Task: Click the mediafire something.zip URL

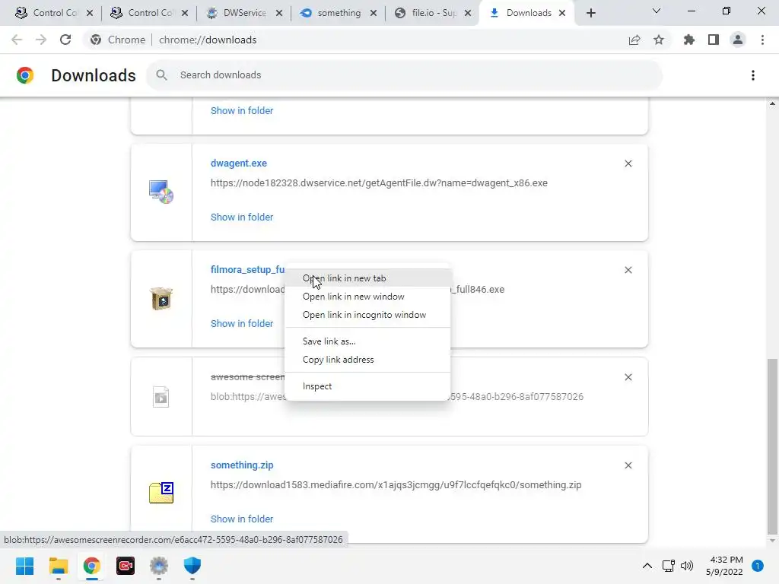Action: coord(396,484)
